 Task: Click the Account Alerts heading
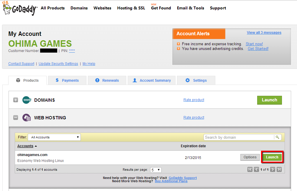[193, 33]
